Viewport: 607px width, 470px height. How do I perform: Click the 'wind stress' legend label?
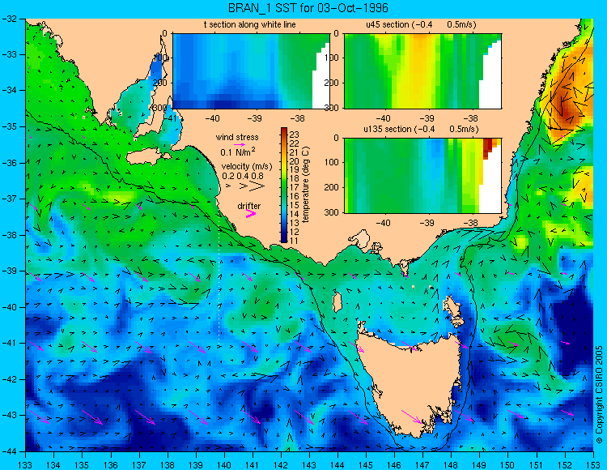tap(237, 137)
